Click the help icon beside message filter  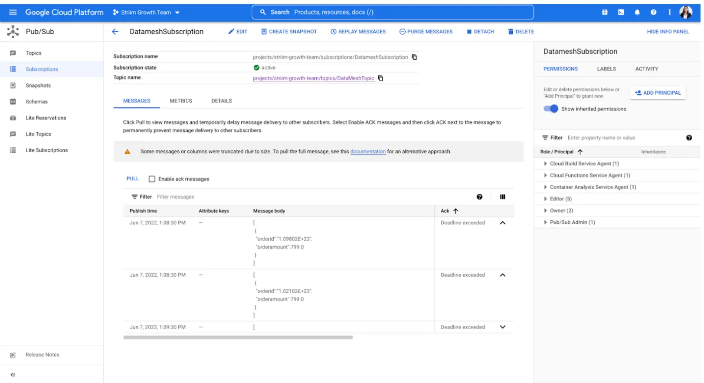[479, 197]
